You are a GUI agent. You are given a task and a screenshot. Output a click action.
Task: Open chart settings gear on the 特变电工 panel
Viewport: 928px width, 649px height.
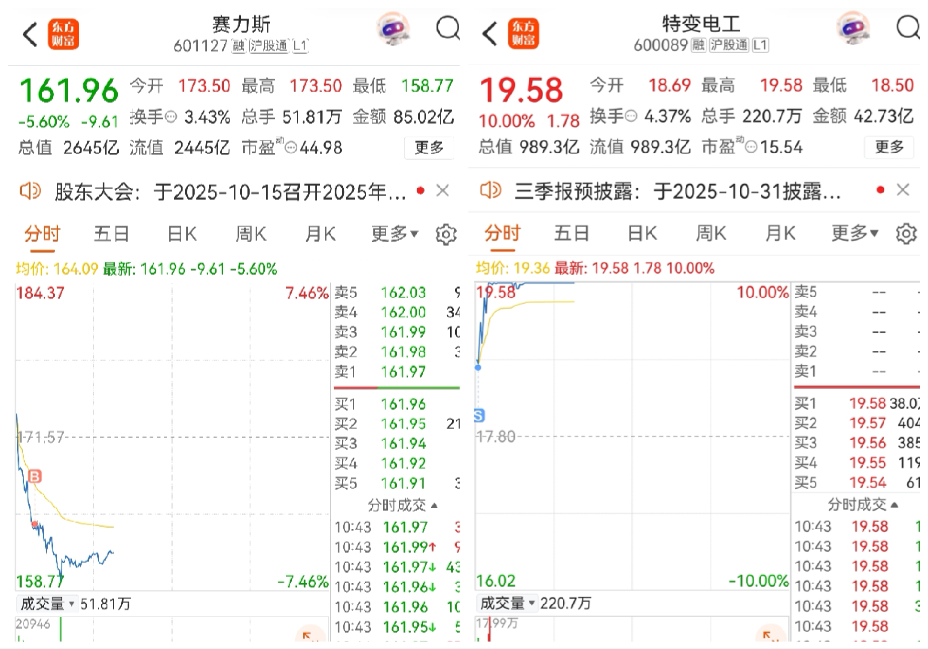[906, 234]
